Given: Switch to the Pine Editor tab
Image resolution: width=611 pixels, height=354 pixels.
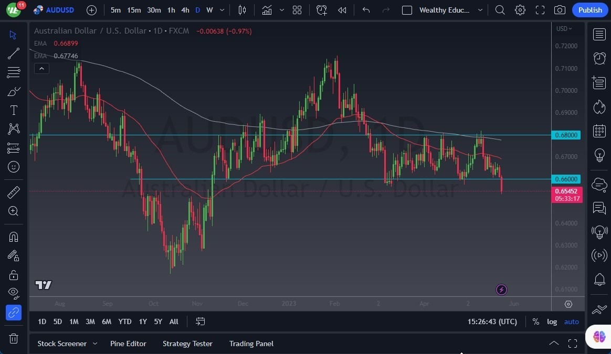Looking at the screenshot, I should click(128, 344).
